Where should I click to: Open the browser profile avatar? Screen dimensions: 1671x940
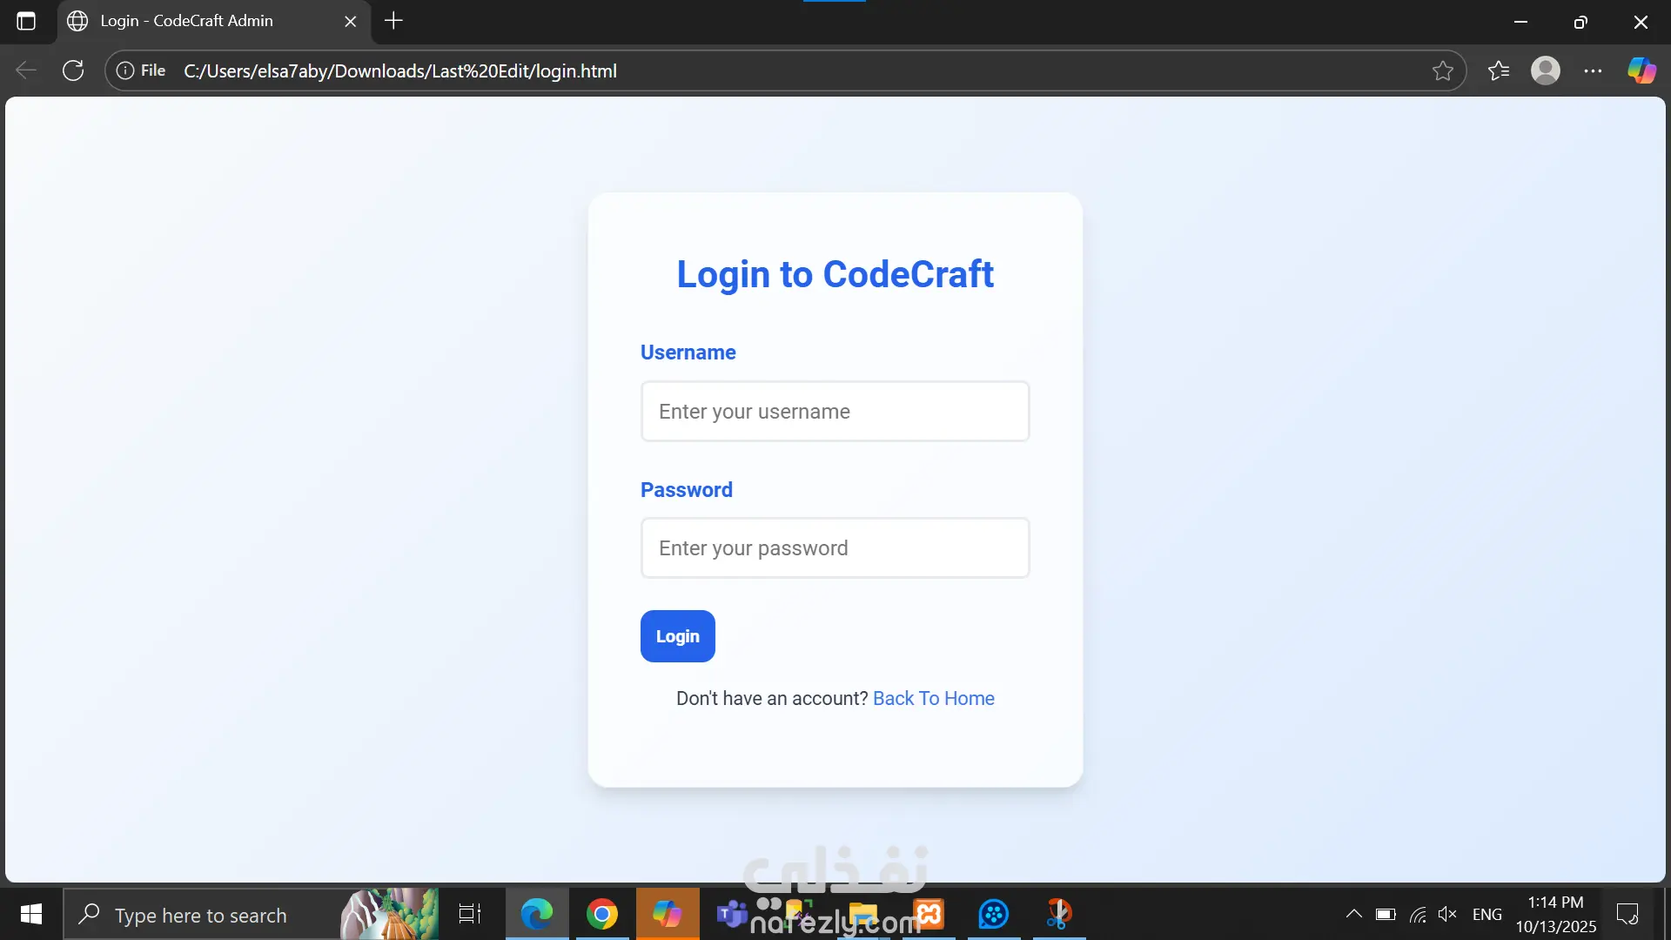click(x=1545, y=70)
